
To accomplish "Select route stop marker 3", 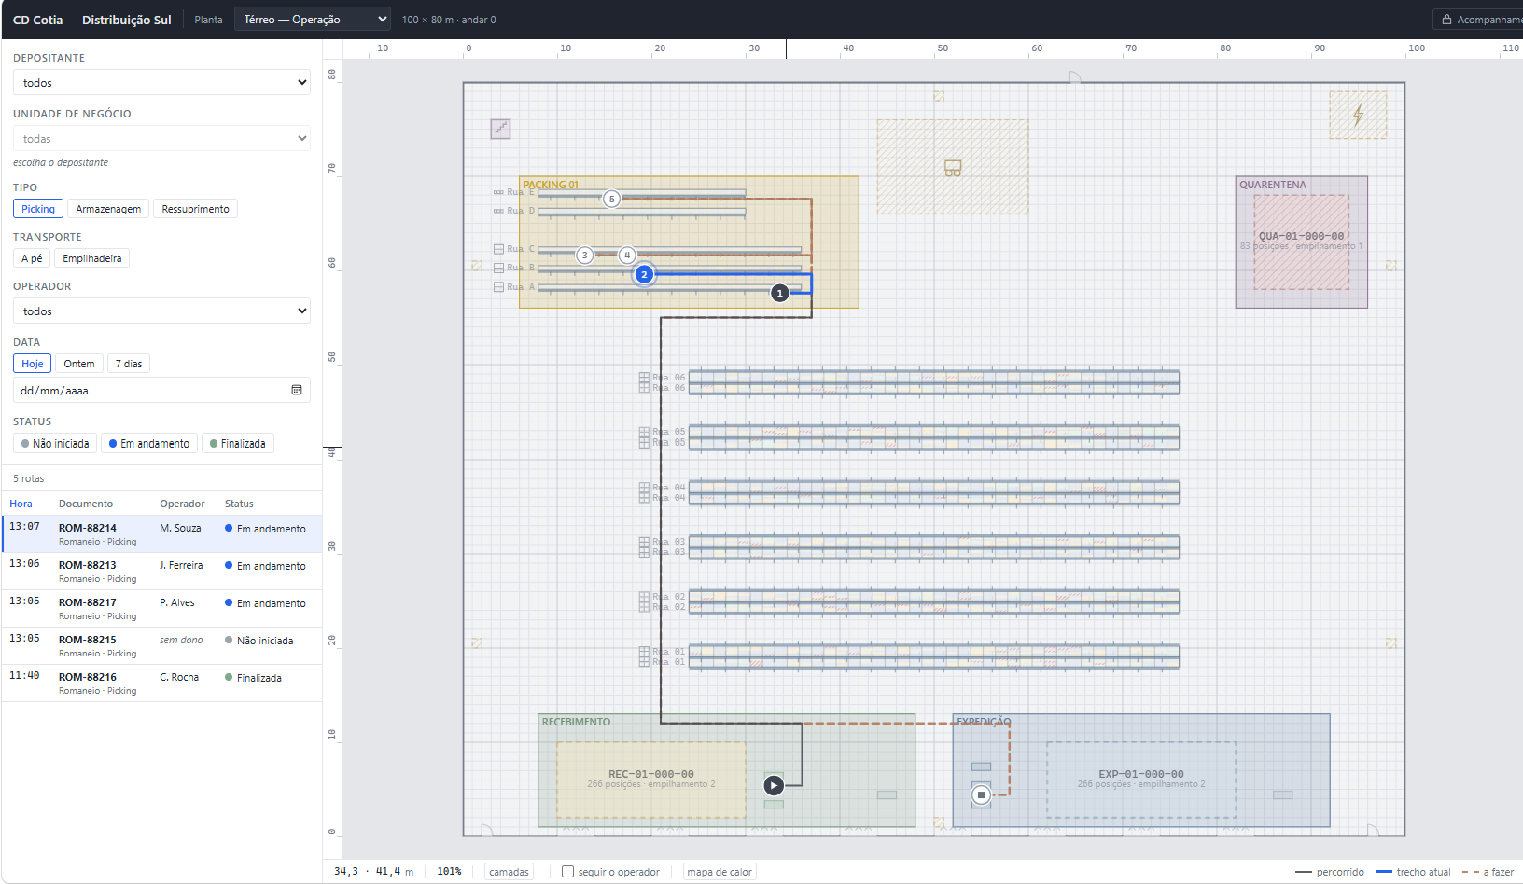I will pos(585,255).
